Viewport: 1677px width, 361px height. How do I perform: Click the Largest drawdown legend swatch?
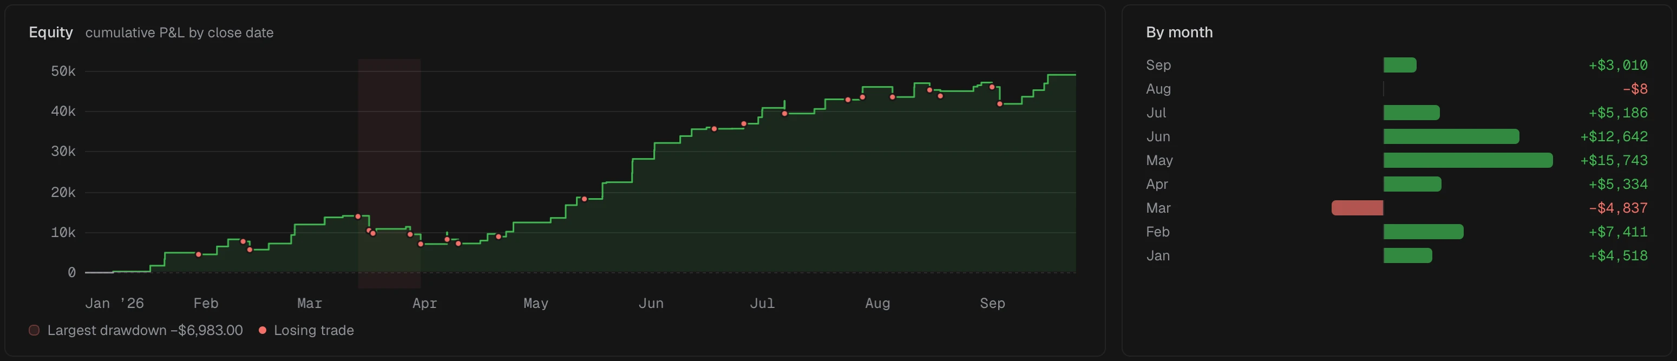[34, 331]
